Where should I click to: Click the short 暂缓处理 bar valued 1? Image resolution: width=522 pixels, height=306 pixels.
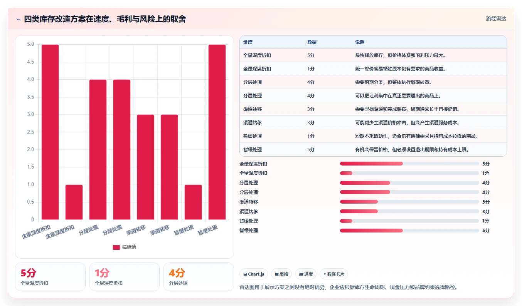click(193, 202)
